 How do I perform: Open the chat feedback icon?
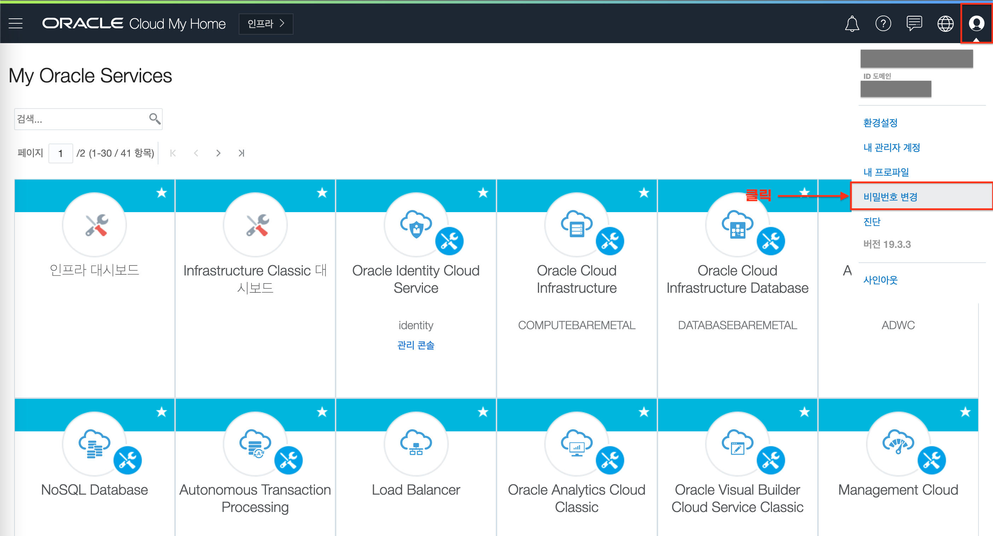914,23
